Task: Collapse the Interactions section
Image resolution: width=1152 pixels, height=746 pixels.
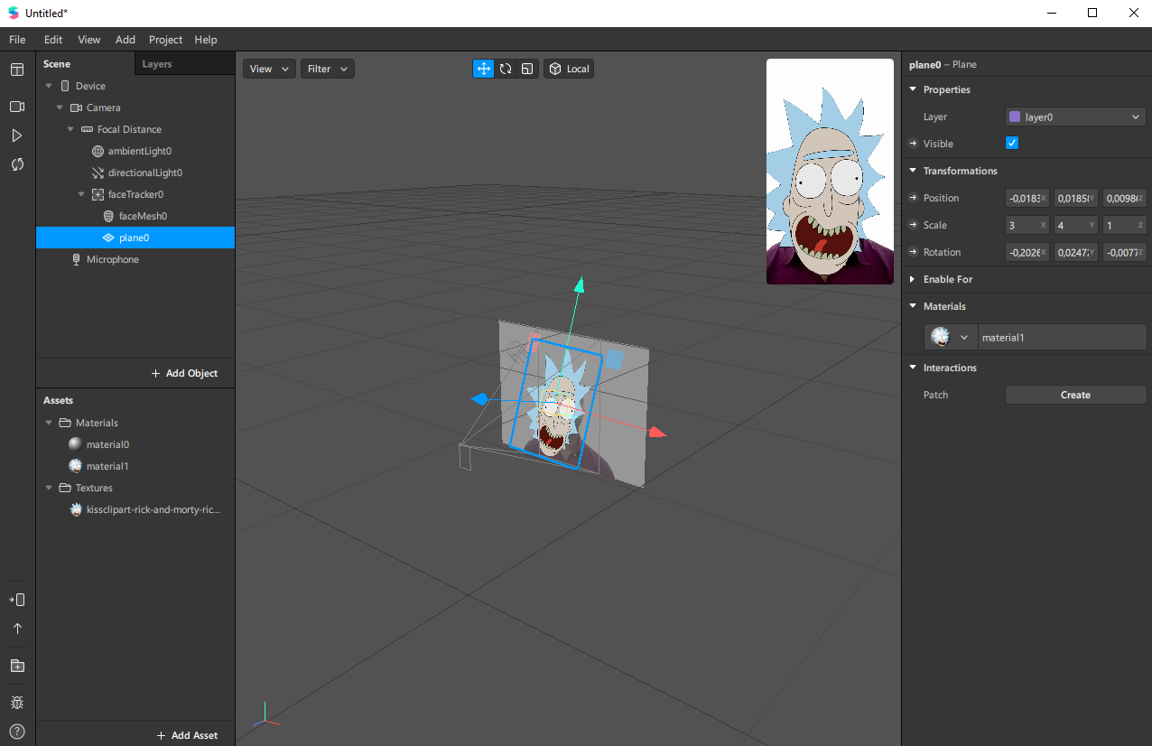Action: coord(913,368)
